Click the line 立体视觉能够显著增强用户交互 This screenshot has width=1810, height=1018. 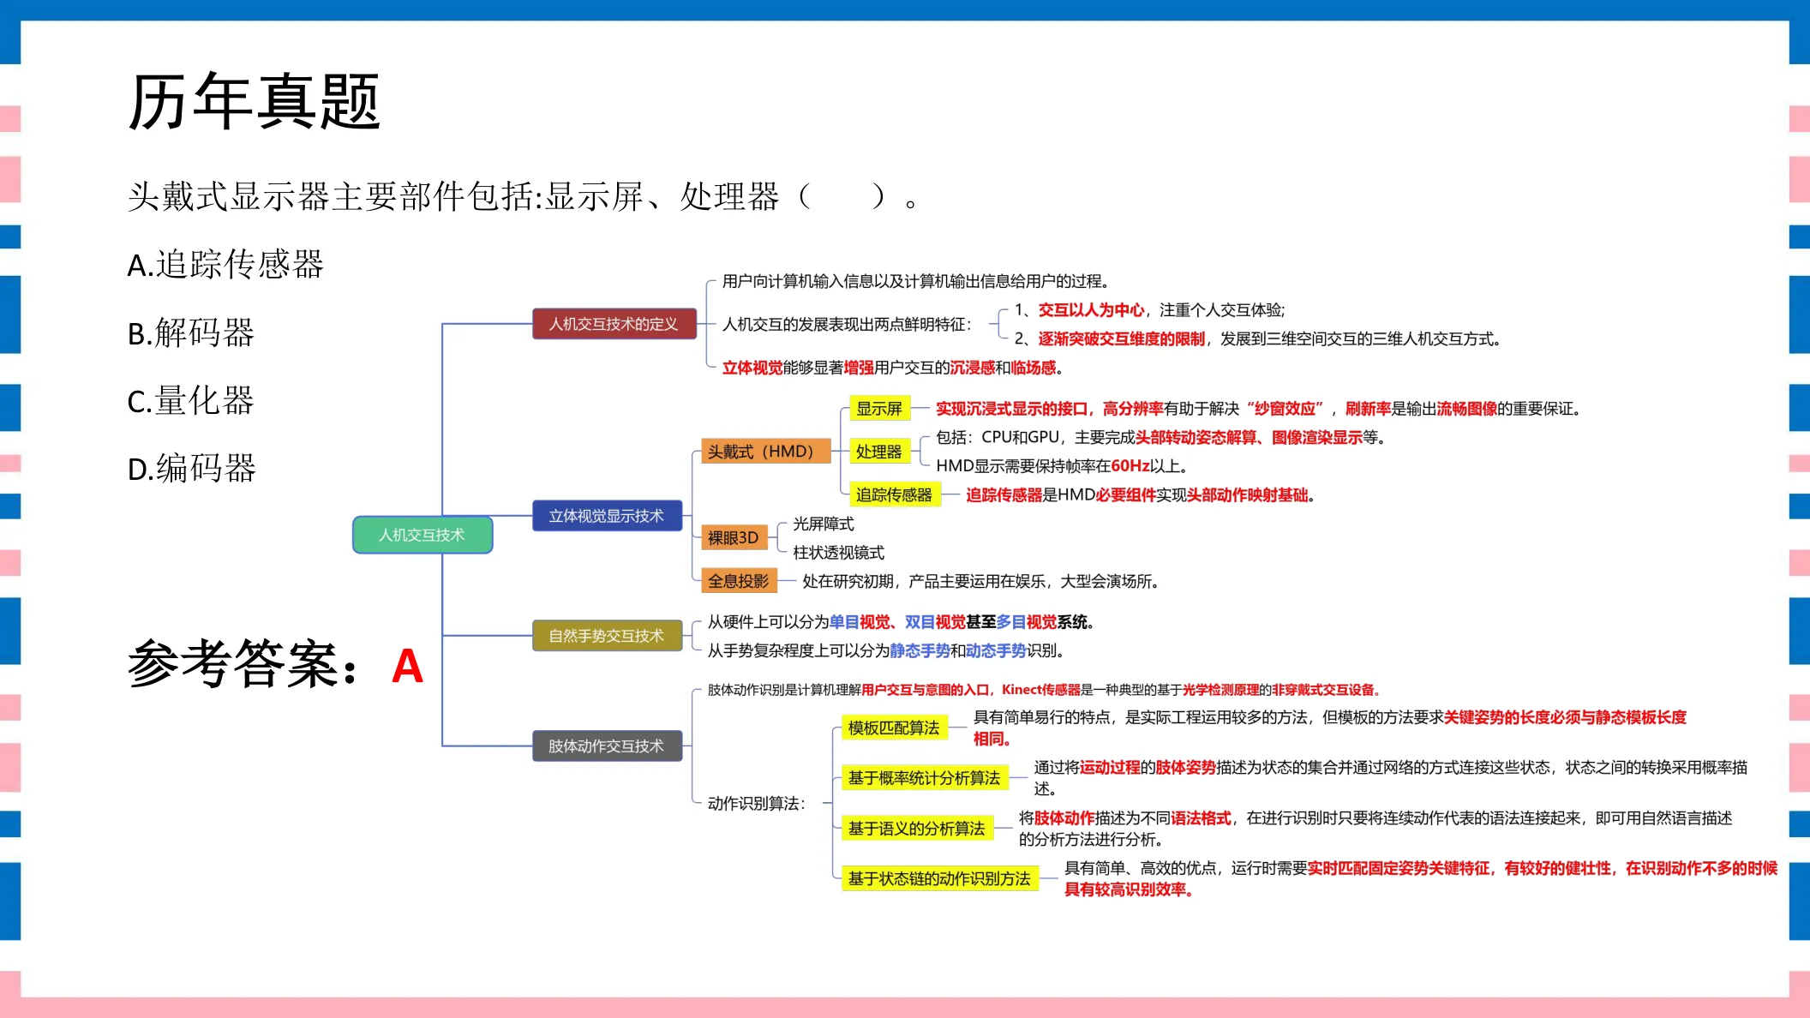coord(893,368)
